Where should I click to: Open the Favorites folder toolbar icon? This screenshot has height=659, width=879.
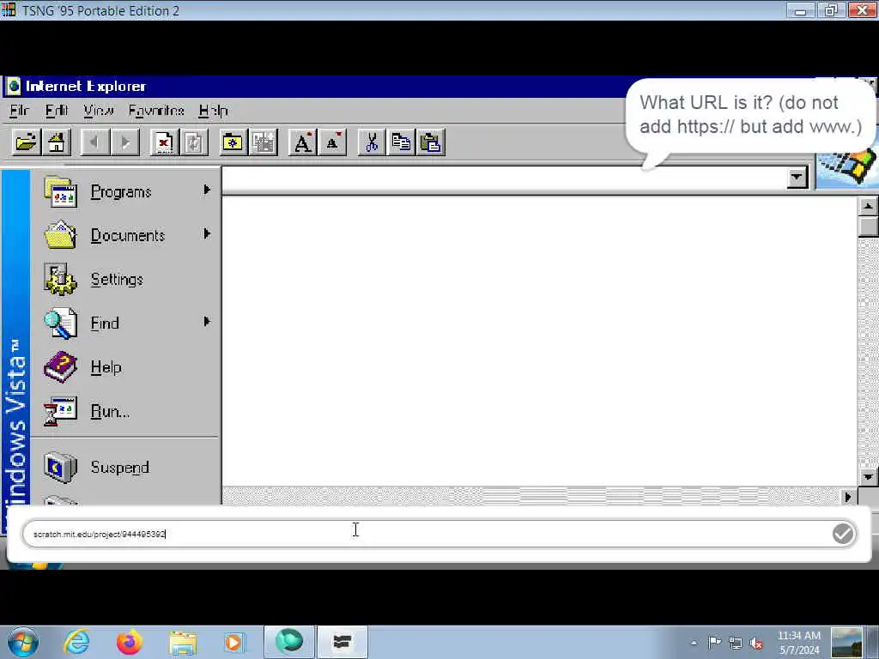[233, 142]
